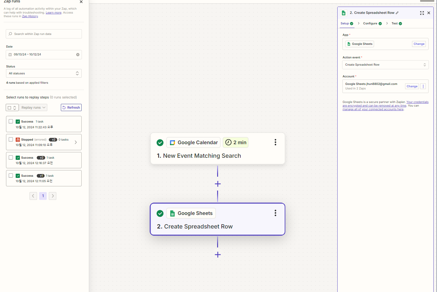Change the connected Google Sheets account
The image size is (437, 292).
pos(412,86)
